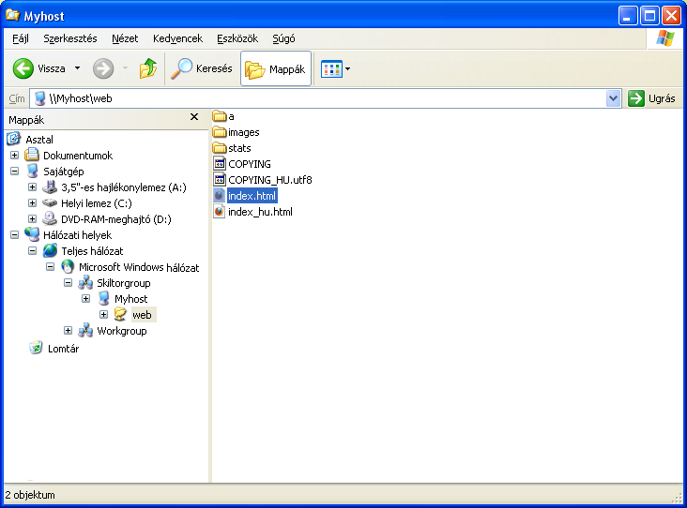Open Keresés search magnifier icon
687x508 pixels.
click(x=181, y=68)
